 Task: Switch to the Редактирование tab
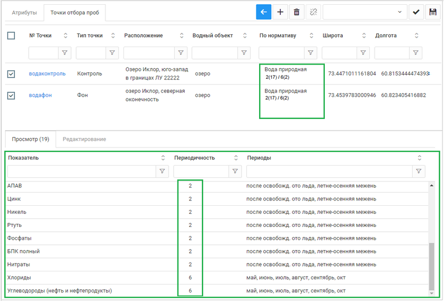click(x=84, y=139)
